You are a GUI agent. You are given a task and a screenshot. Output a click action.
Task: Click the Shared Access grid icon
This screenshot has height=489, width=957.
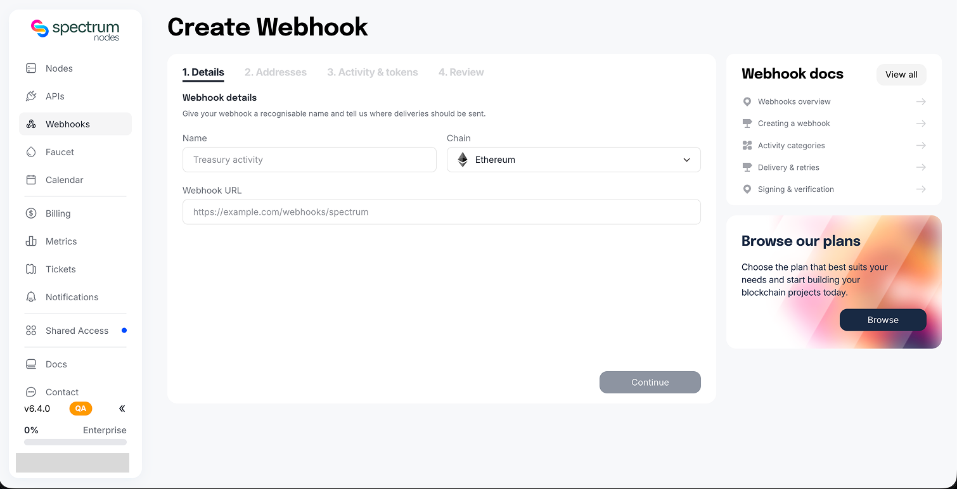31,331
